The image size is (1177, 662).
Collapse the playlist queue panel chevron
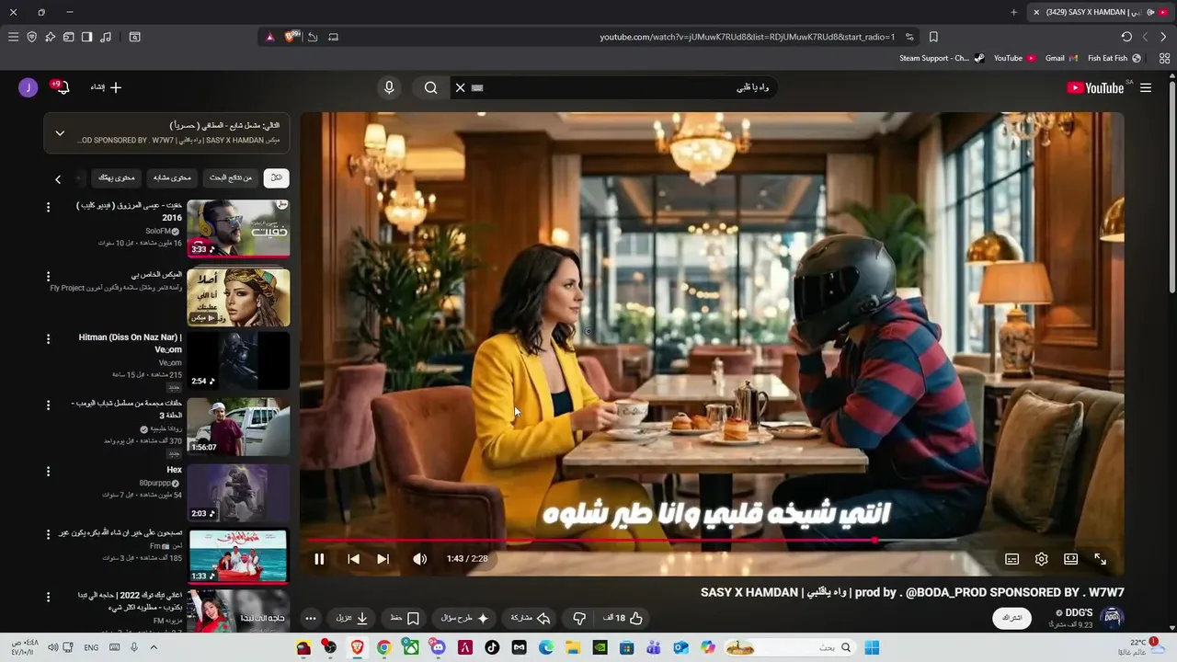coord(60,133)
